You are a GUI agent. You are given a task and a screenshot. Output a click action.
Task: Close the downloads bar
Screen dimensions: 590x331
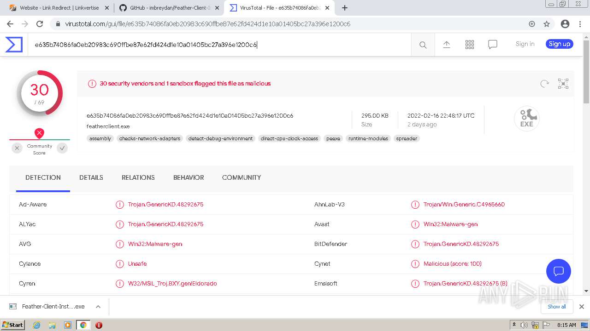(582, 307)
